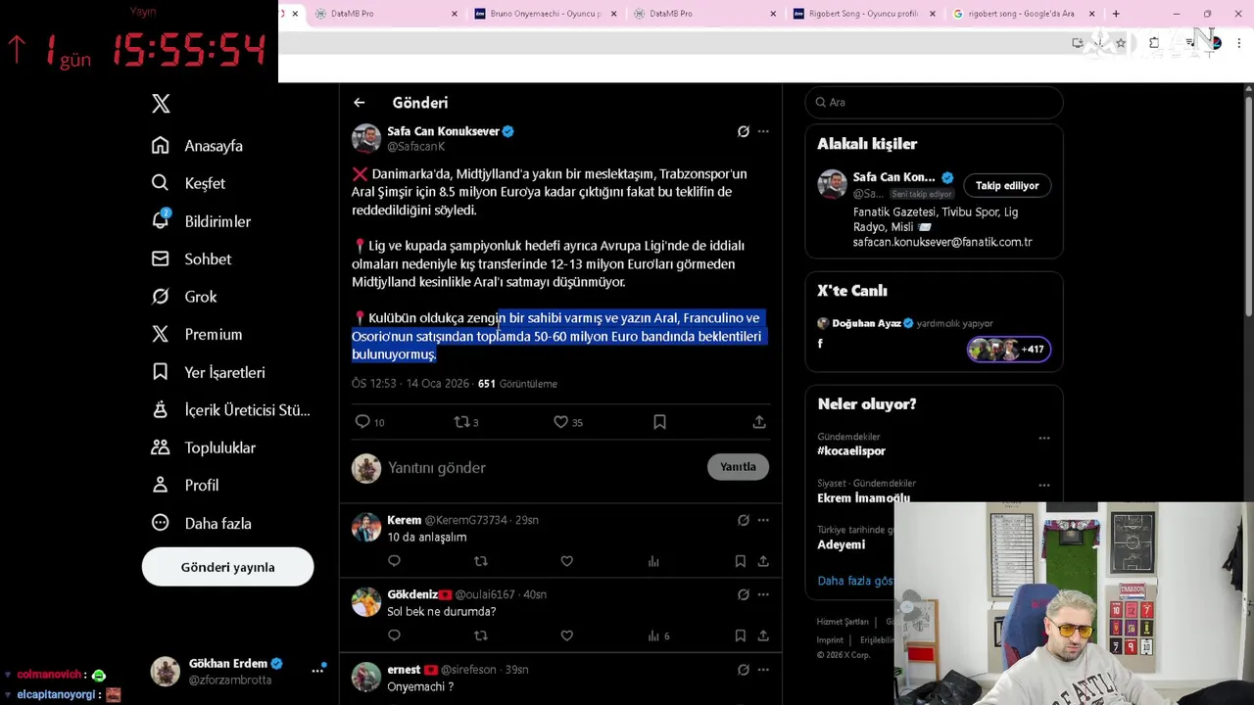Like Gökdeniz's comment
The height and width of the screenshot is (705, 1254).
click(x=566, y=635)
